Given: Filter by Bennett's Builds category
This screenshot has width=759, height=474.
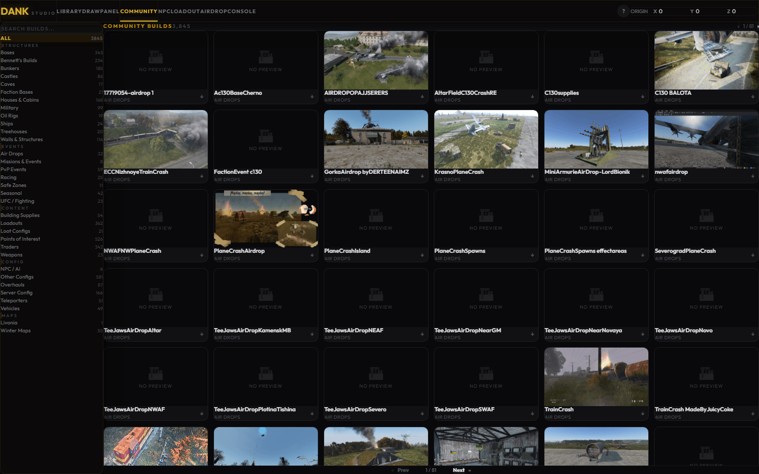Looking at the screenshot, I should click(52, 61).
